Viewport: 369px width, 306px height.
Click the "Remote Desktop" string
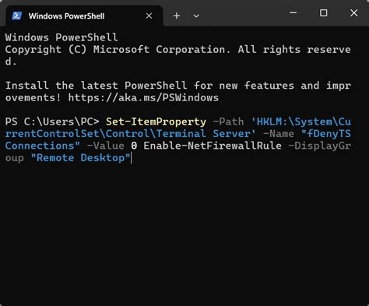pos(80,158)
